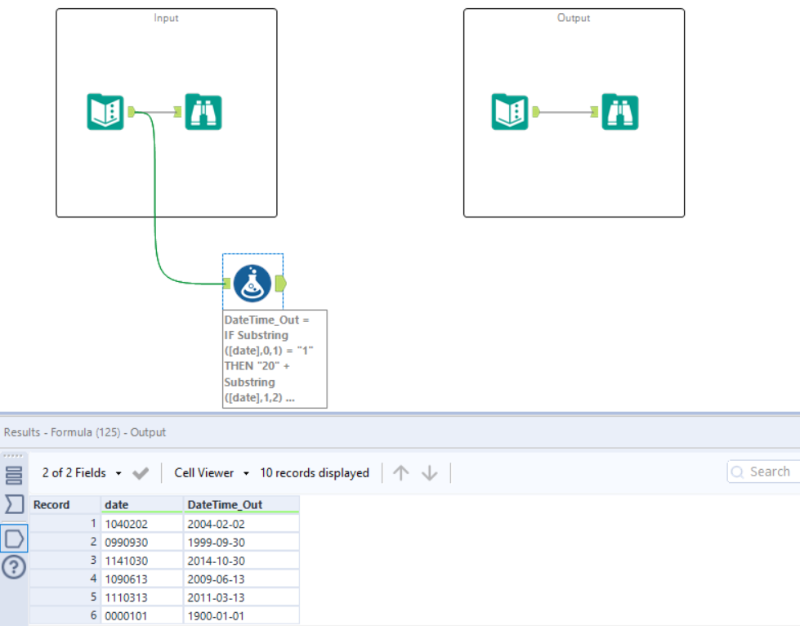
Task: Select record row number 6
Action: pyautogui.click(x=65, y=616)
